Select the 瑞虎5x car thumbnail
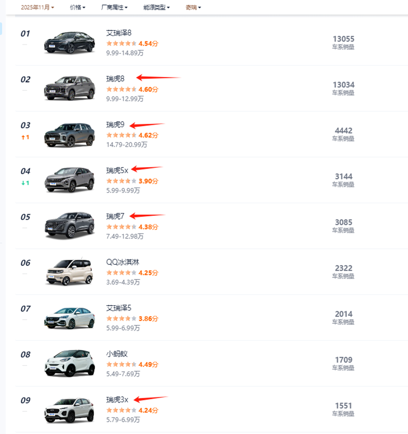The image size is (408, 434). 69,180
